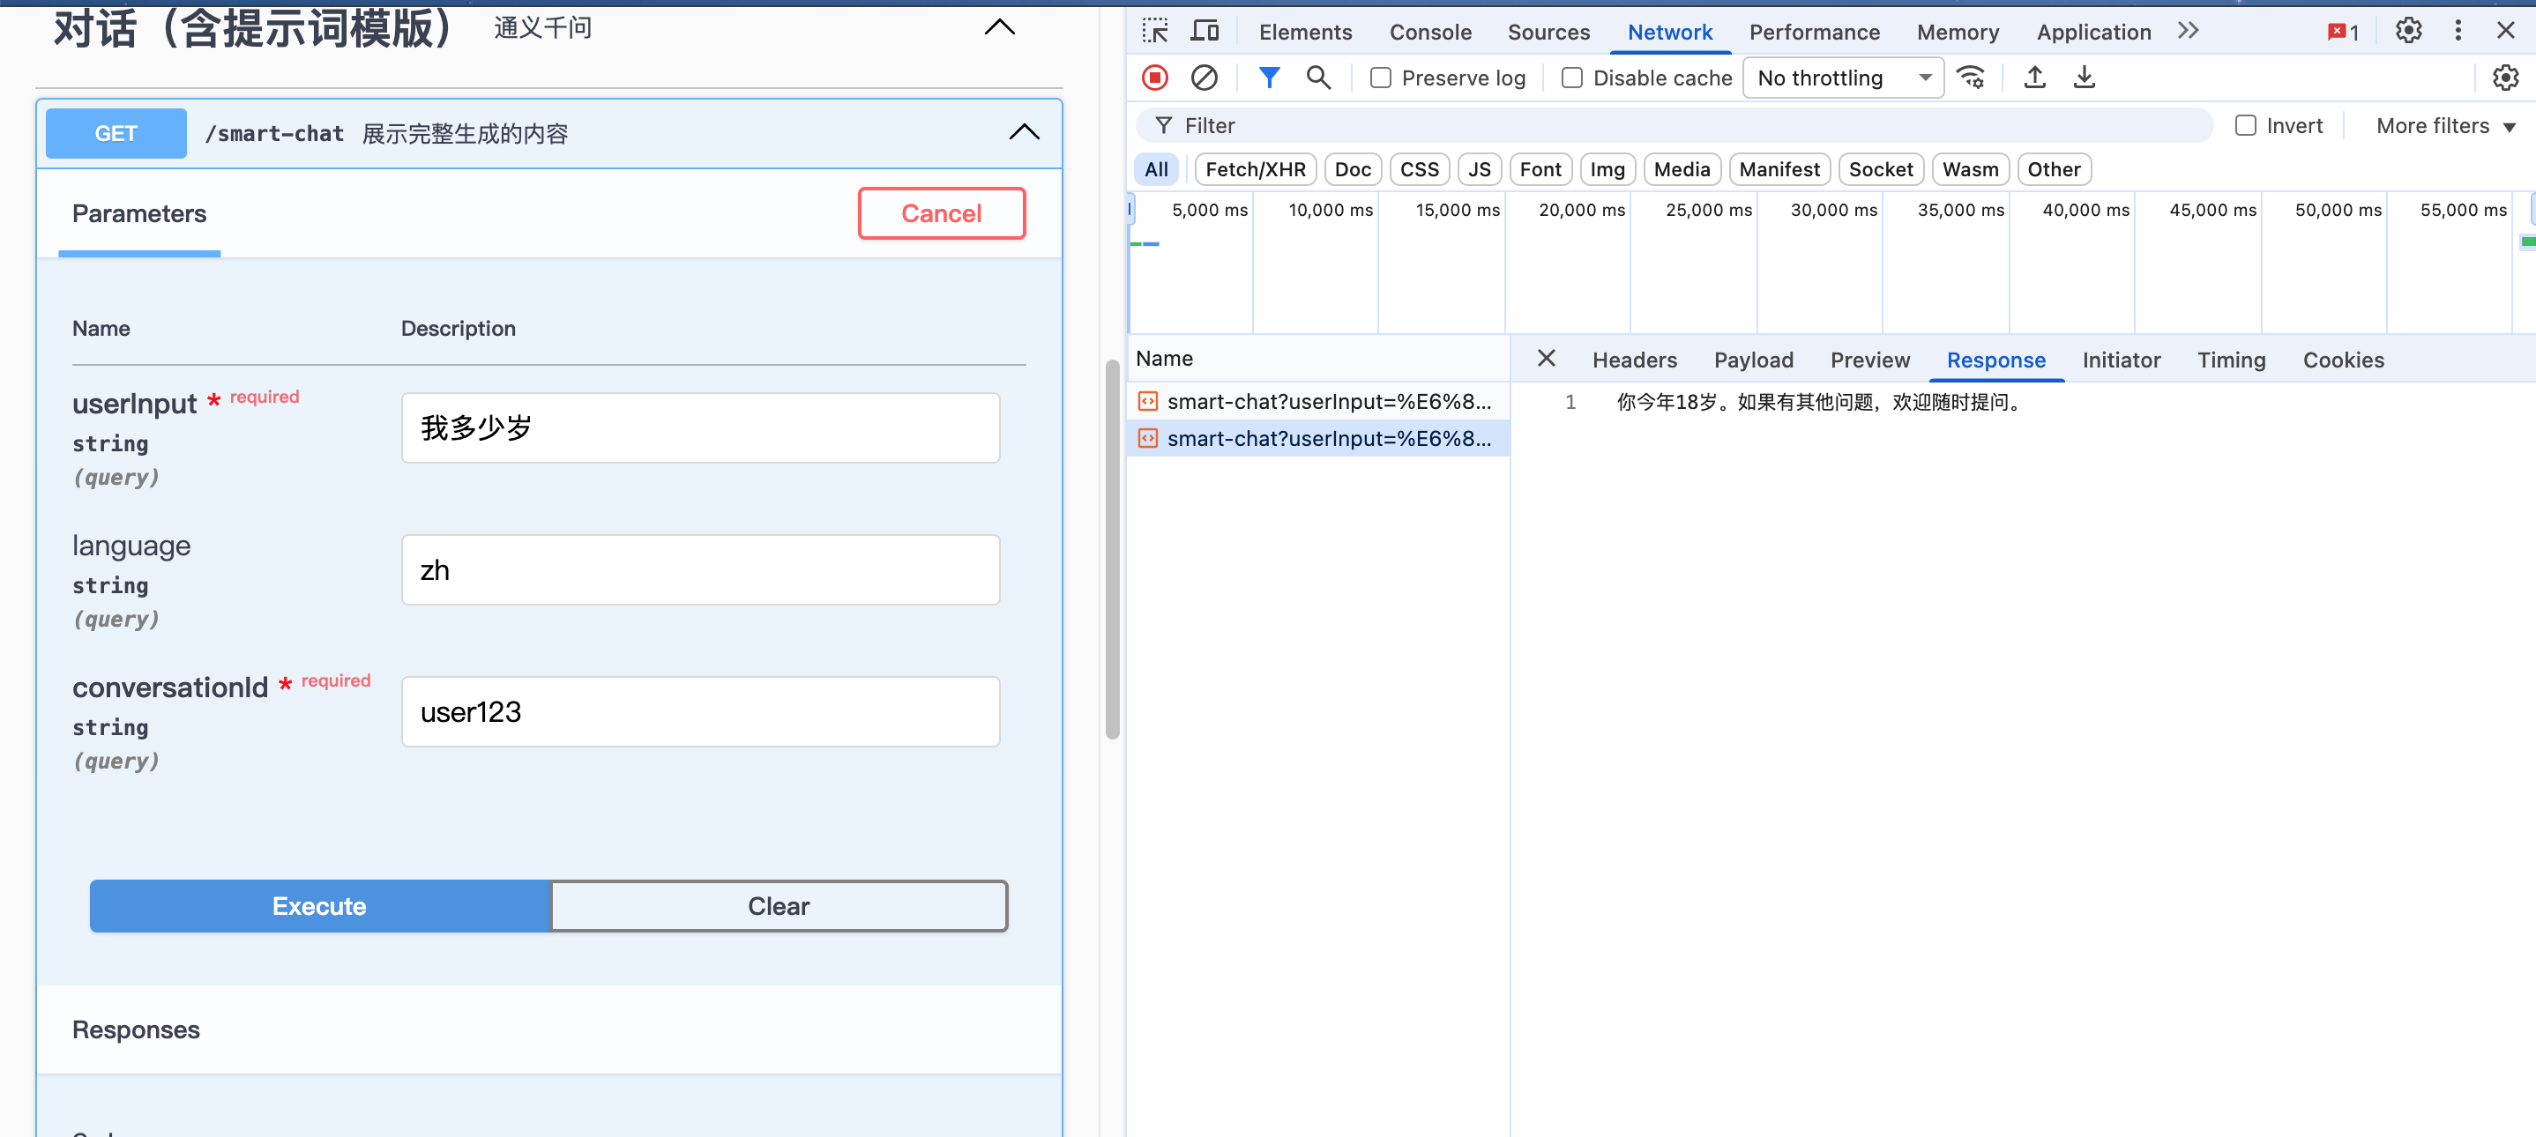Screen dimensions: 2536x1137
Task: Switch to the Headers tab
Action: point(1634,360)
